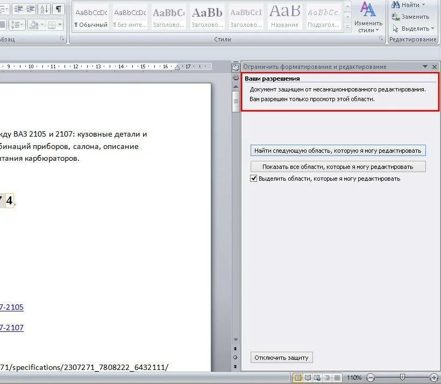Apply shading with the paint bucket icon
This screenshot has width=441, height=384.
click(34, 25)
